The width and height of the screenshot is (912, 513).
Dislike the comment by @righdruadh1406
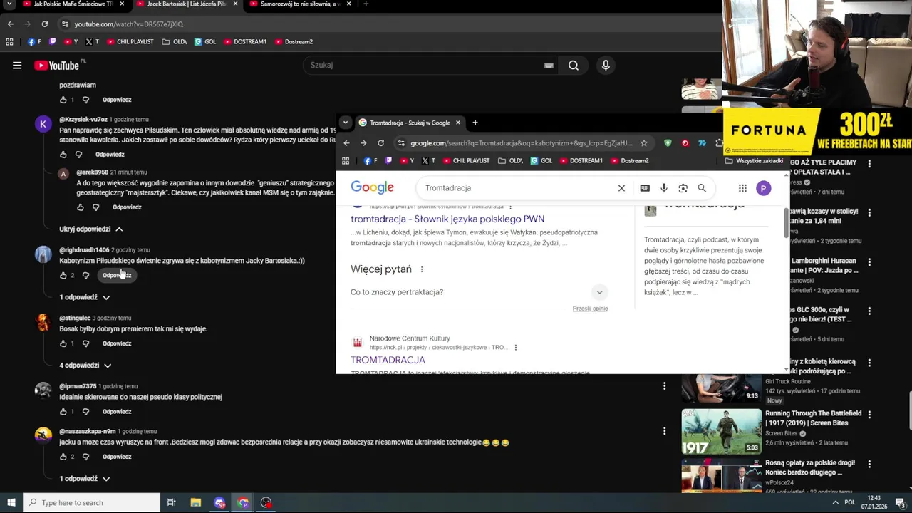[85, 276]
